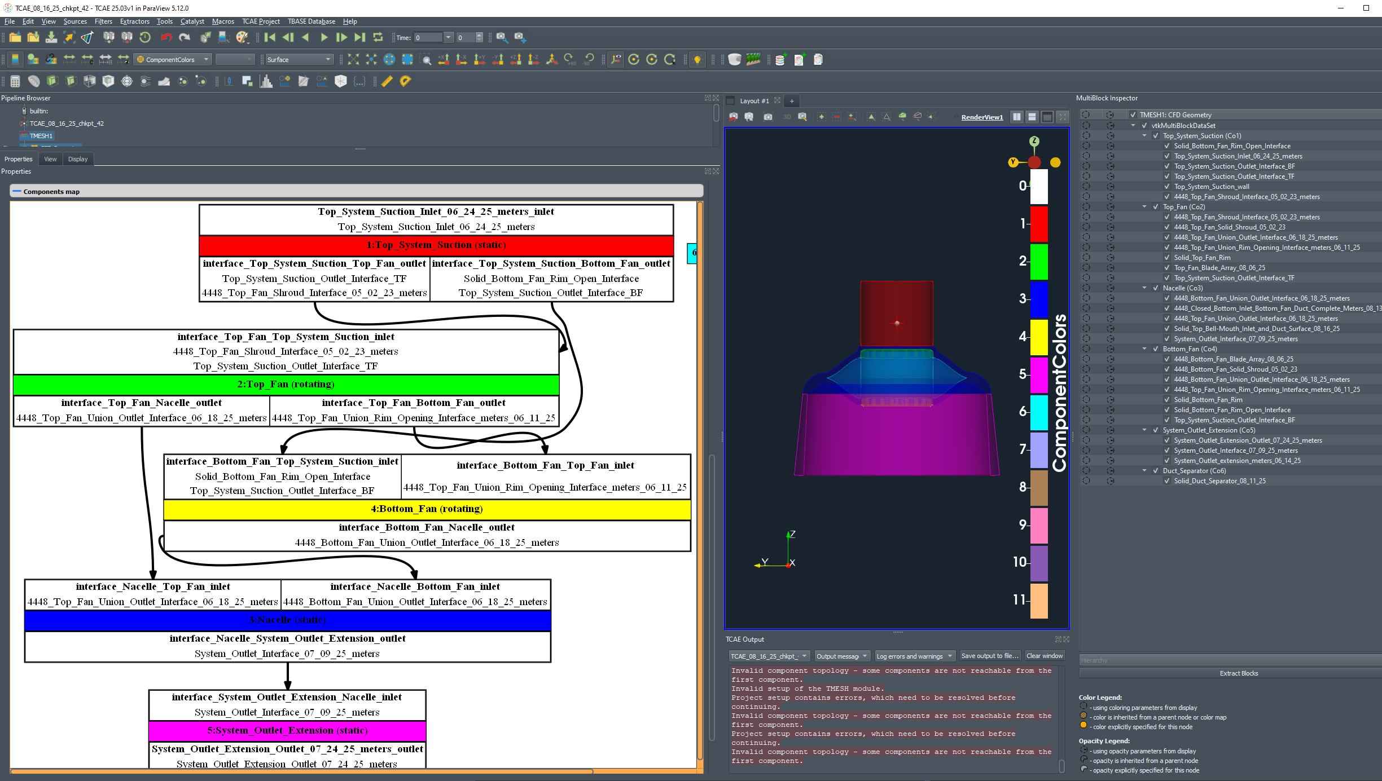Uncheck the Top_Fan (Co2) block checkbox
The width and height of the screenshot is (1382, 781).
tap(1156, 207)
